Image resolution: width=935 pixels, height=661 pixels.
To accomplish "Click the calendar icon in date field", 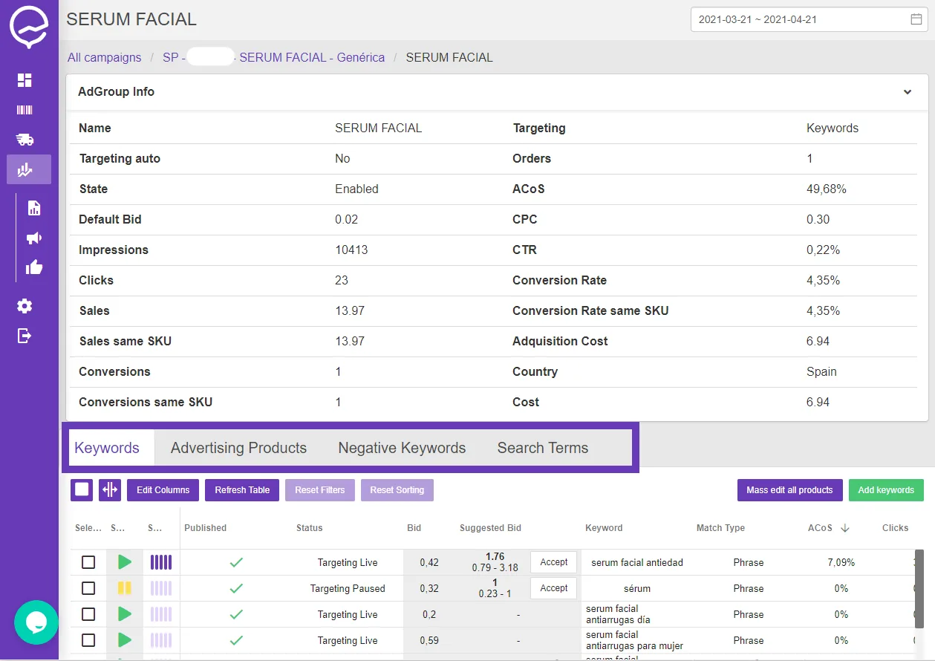I will [x=916, y=19].
